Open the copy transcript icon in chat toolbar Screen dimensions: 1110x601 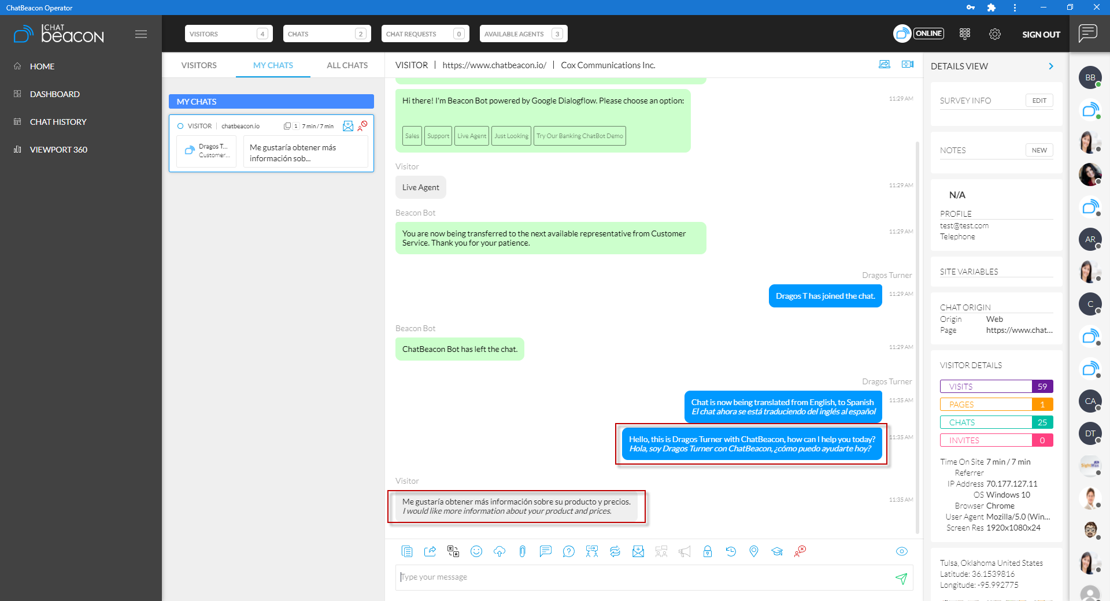pos(407,551)
